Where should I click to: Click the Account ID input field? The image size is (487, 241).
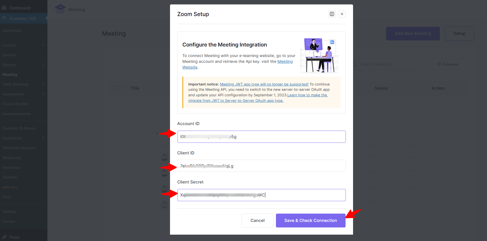[261, 136]
